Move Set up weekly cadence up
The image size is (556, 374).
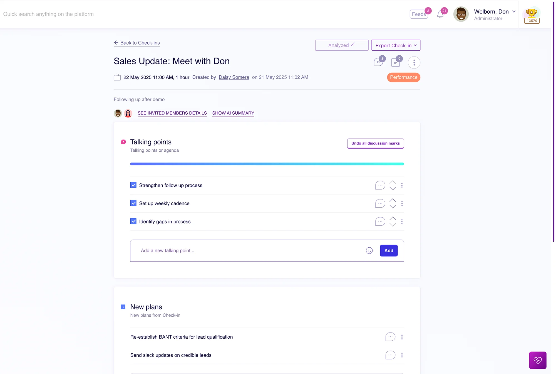(x=393, y=200)
